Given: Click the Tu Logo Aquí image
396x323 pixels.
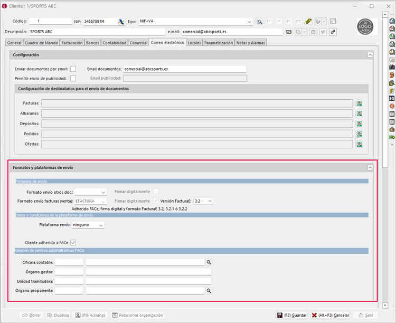Looking at the screenshot, I should pos(365,26).
